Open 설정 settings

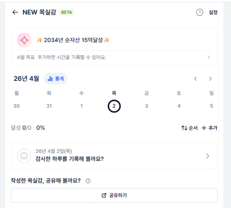click(x=213, y=13)
